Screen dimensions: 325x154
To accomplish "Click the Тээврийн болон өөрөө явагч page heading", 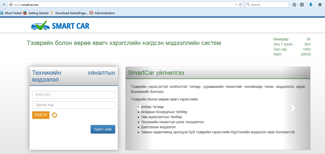I will pos(124,43).
